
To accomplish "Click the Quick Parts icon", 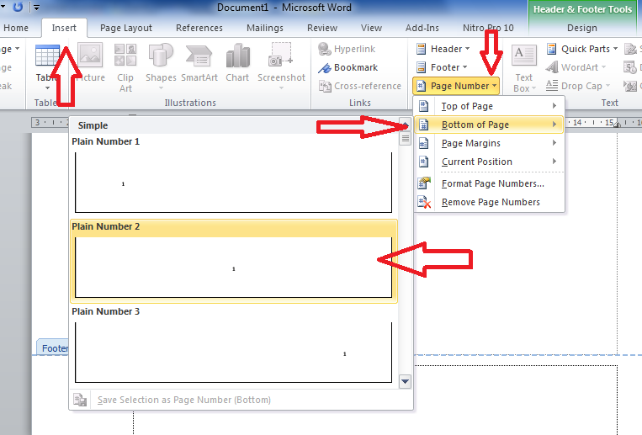I will tap(552, 49).
